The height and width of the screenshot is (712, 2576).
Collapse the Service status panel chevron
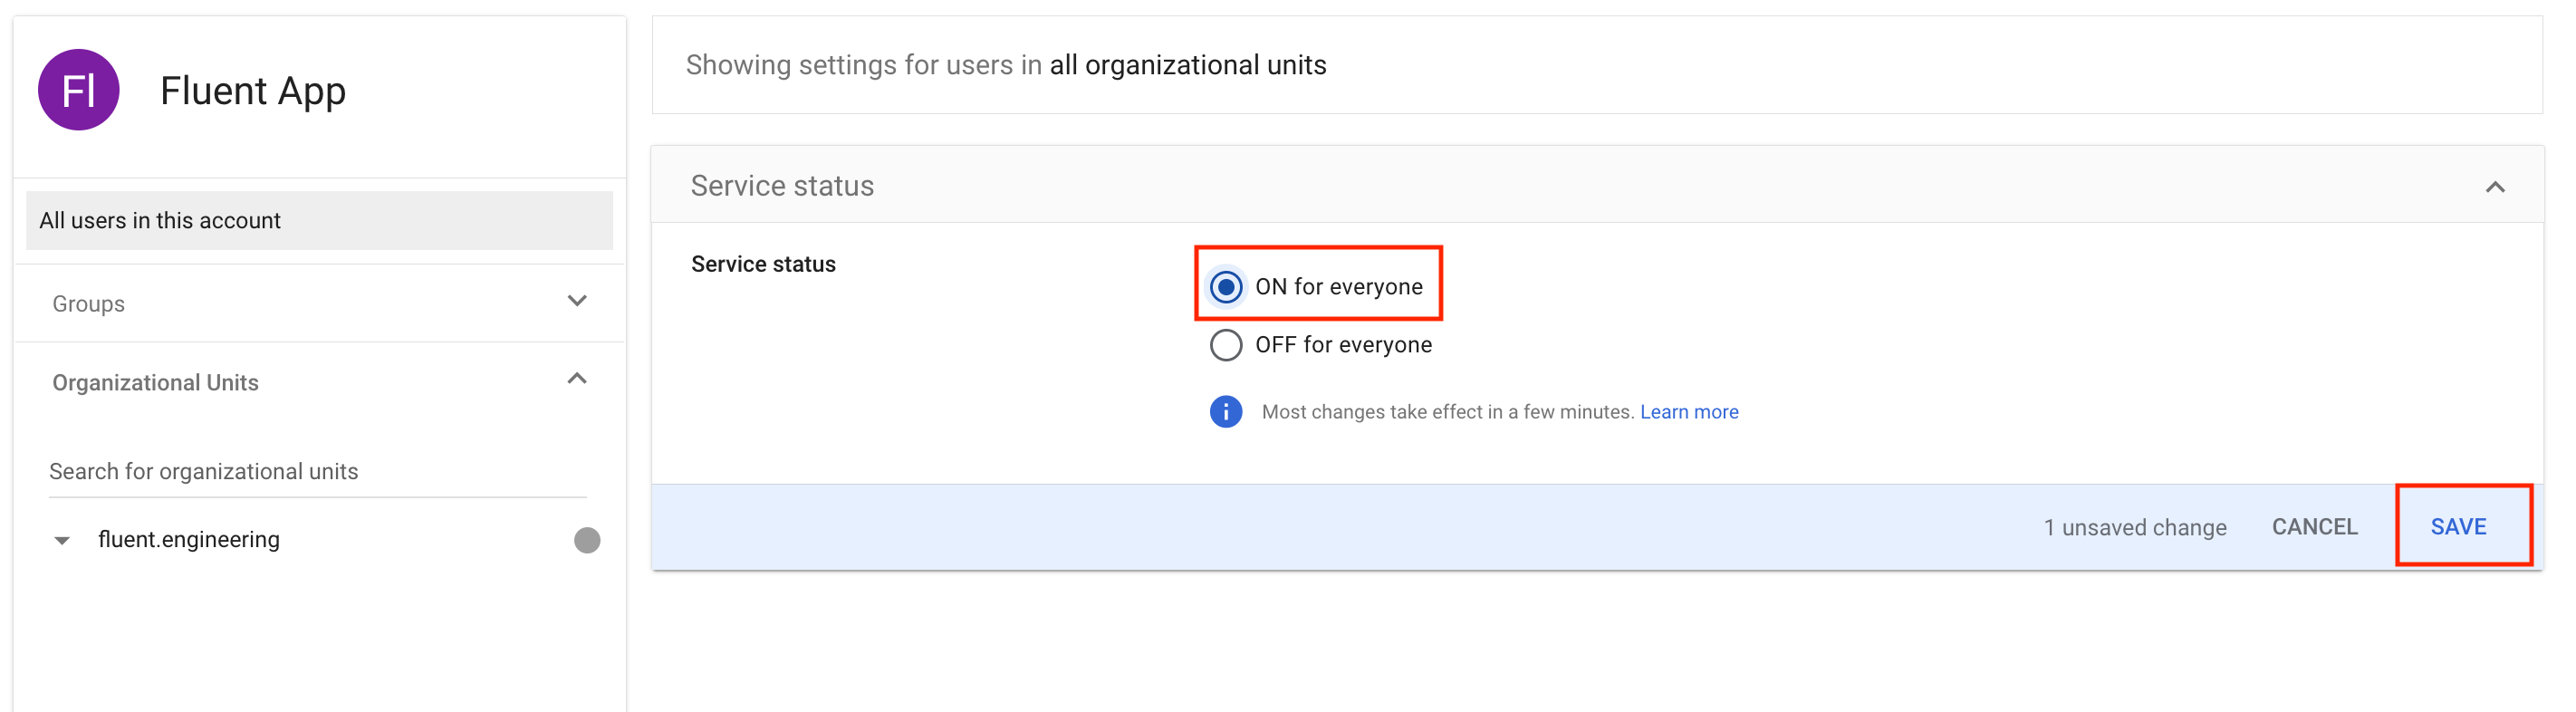click(x=2495, y=187)
